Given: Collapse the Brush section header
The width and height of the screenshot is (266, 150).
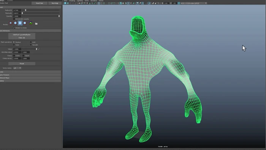Looking at the screenshot, I should coord(30,7).
